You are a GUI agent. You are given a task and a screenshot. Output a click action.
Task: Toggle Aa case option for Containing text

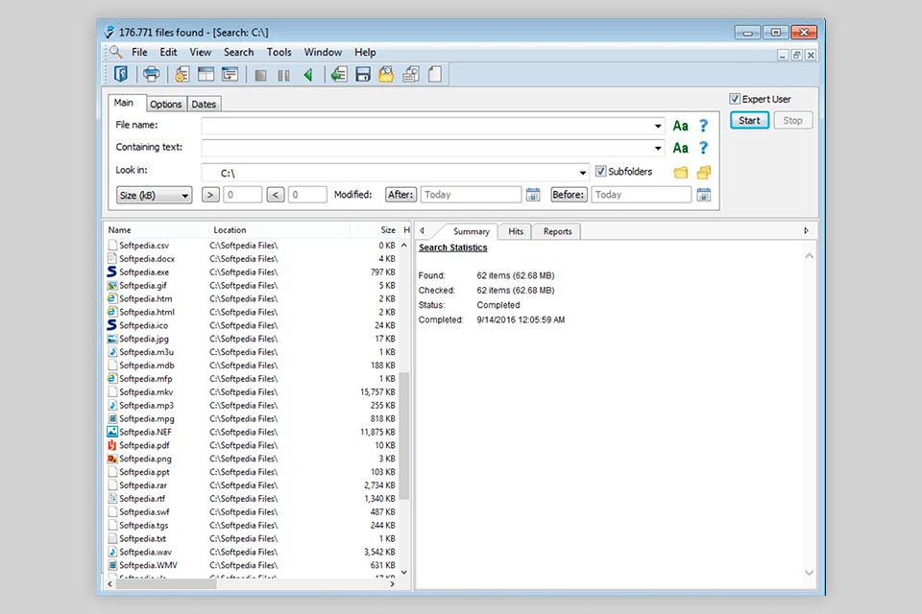[680, 148]
